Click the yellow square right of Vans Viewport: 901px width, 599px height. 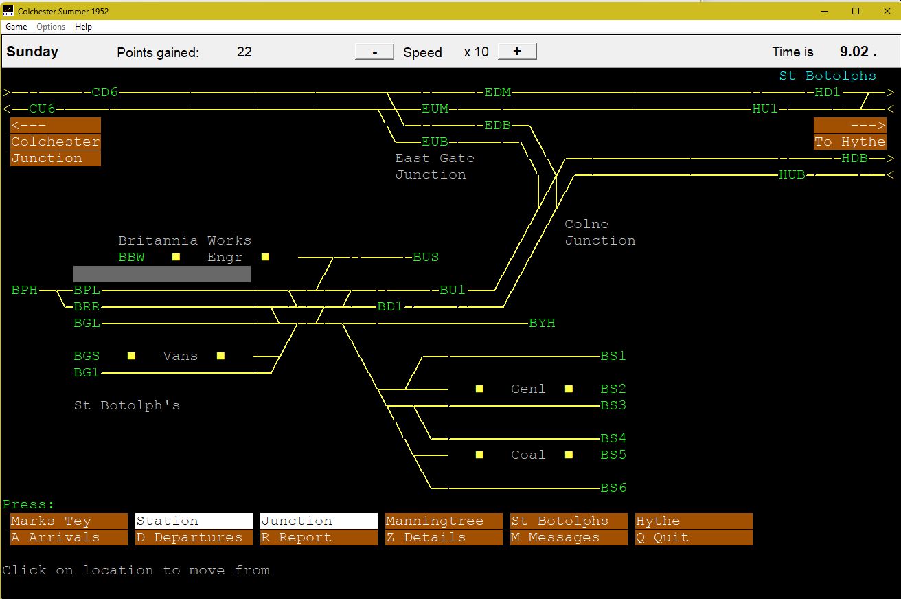click(x=220, y=356)
